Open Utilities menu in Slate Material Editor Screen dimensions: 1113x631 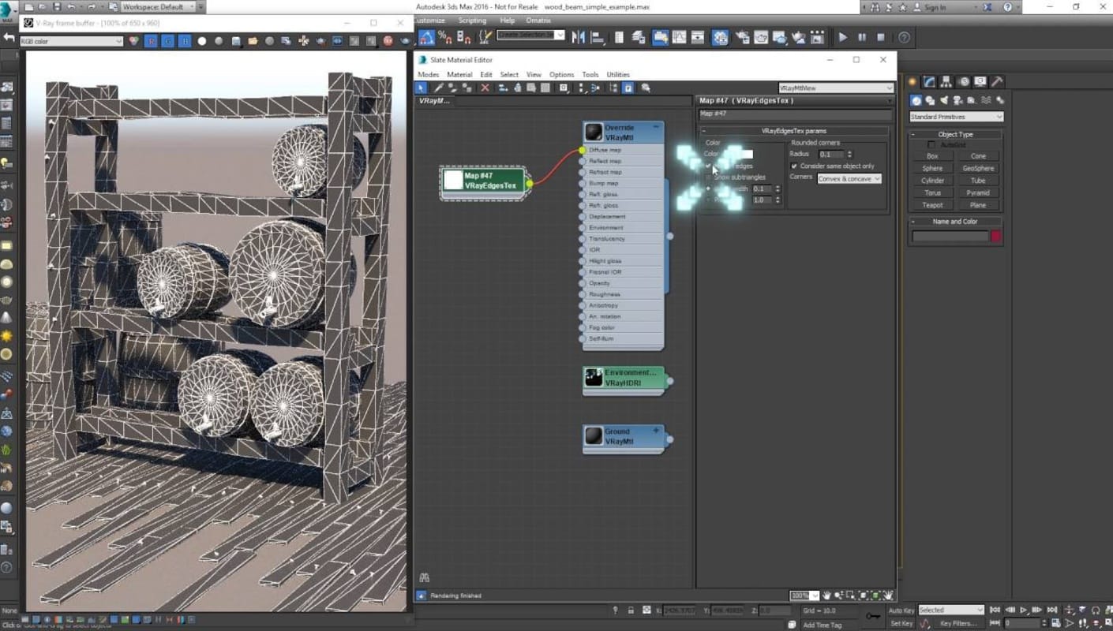click(x=617, y=75)
